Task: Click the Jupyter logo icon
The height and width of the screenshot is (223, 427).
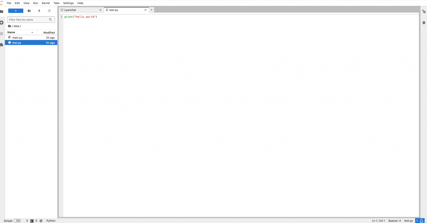Action: (x=1, y=3)
